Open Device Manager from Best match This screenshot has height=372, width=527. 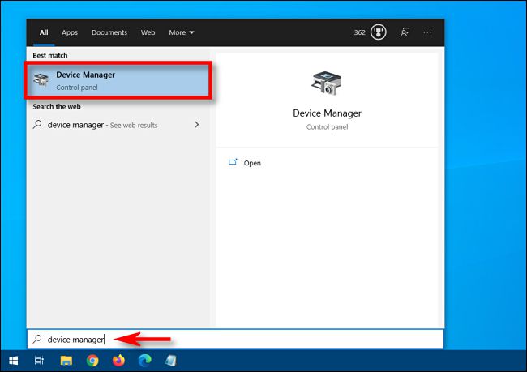[119, 80]
